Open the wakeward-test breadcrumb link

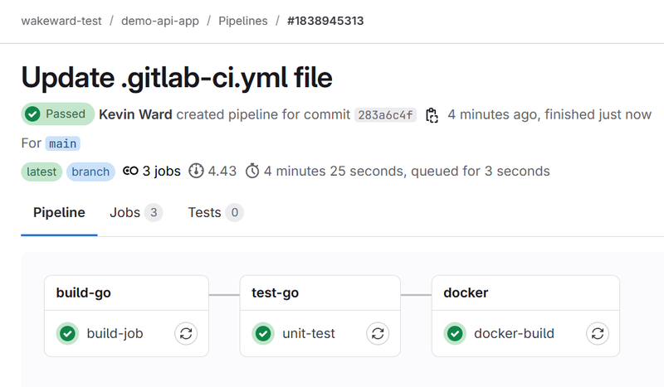click(x=61, y=21)
